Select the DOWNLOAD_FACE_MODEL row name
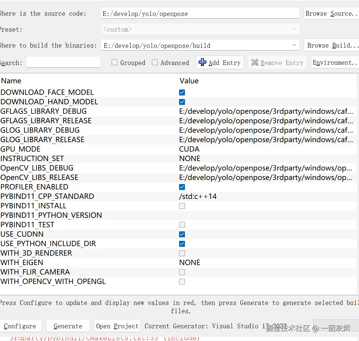The width and height of the screenshot is (359, 341). coord(47,92)
